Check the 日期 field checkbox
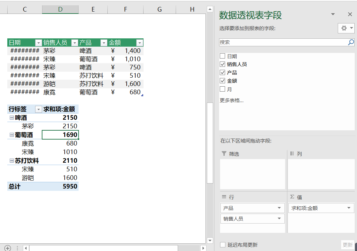Screen dimensions: 357x251 pyautogui.click(x=222, y=56)
